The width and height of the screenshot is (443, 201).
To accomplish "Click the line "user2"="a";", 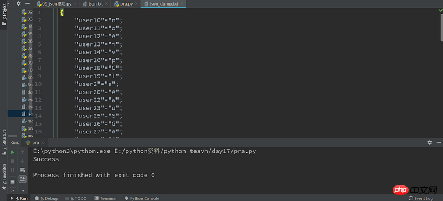I will pos(96,84).
